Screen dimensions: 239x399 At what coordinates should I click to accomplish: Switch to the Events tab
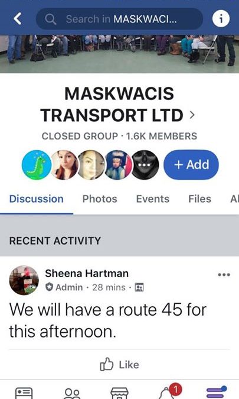coord(153,199)
